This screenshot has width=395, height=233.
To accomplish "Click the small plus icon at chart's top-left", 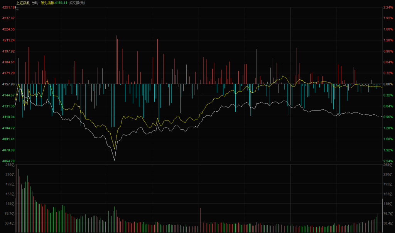I will (17, 9).
